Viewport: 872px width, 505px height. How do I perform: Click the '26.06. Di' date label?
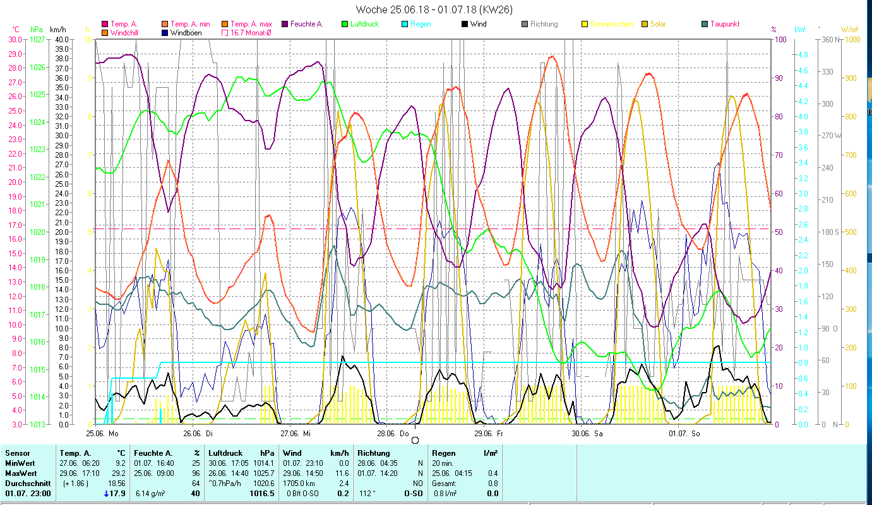pos(198,434)
